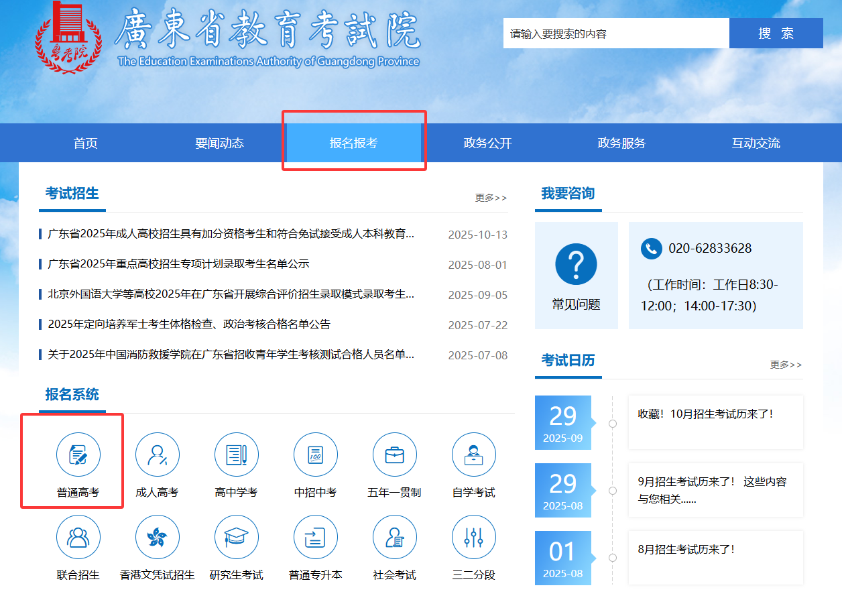The width and height of the screenshot is (842, 604).
Task: Open the 联合招生 group icon
Action: tap(78, 537)
